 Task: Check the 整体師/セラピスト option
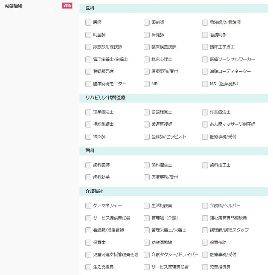146,136
